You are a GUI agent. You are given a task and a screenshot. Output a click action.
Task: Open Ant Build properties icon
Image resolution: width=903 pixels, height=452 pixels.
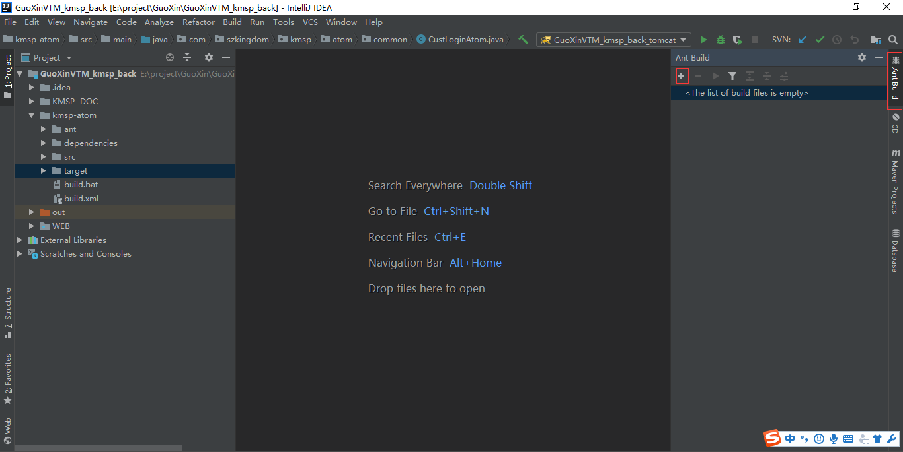784,76
